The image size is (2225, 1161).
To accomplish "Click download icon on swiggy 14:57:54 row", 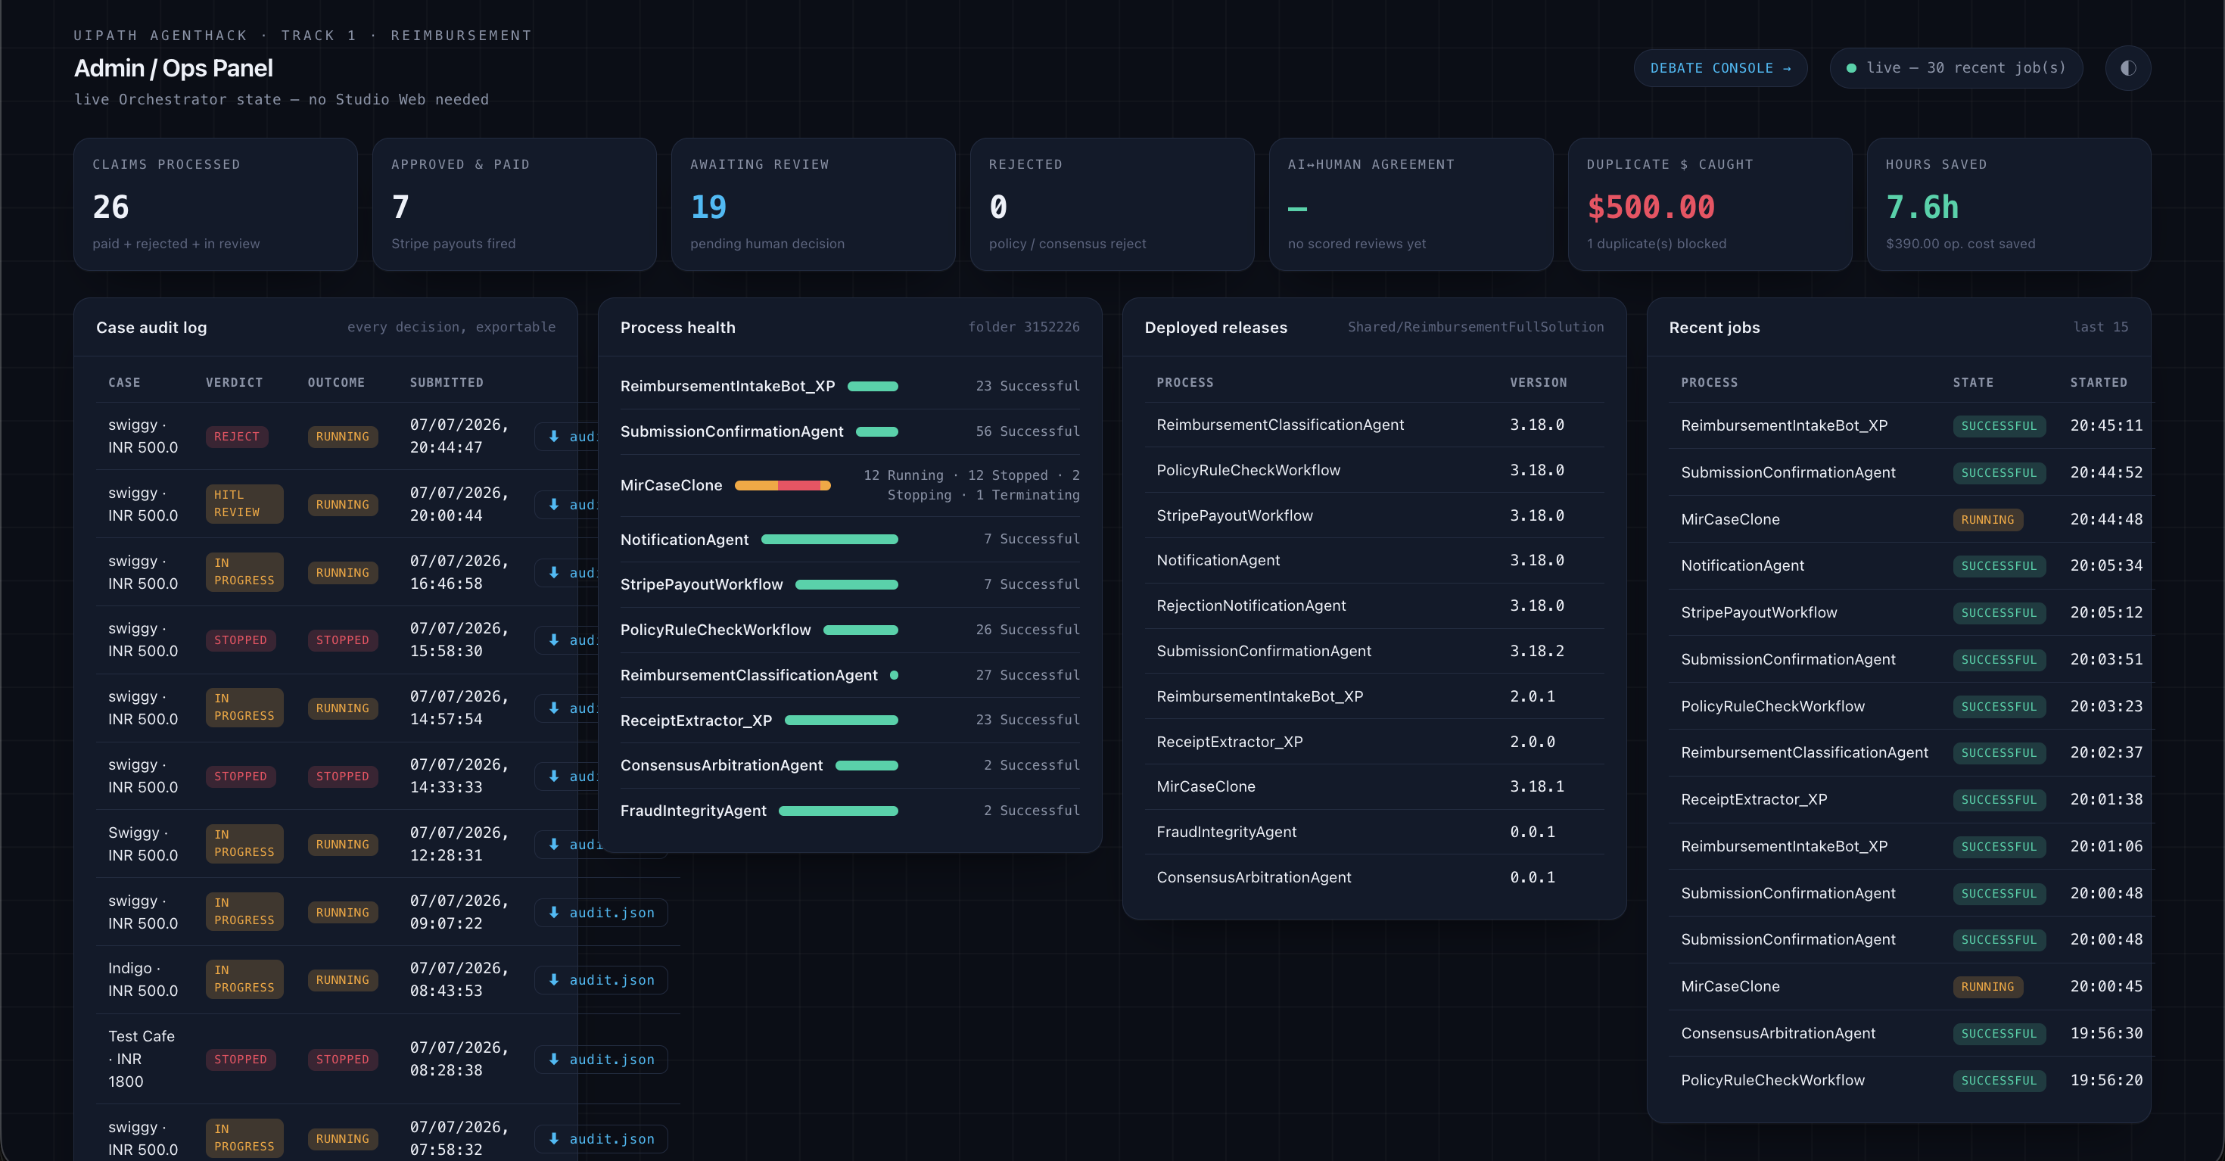I will 554,708.
